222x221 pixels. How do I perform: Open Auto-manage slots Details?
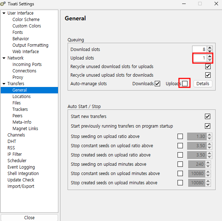[x=203, y=84]
